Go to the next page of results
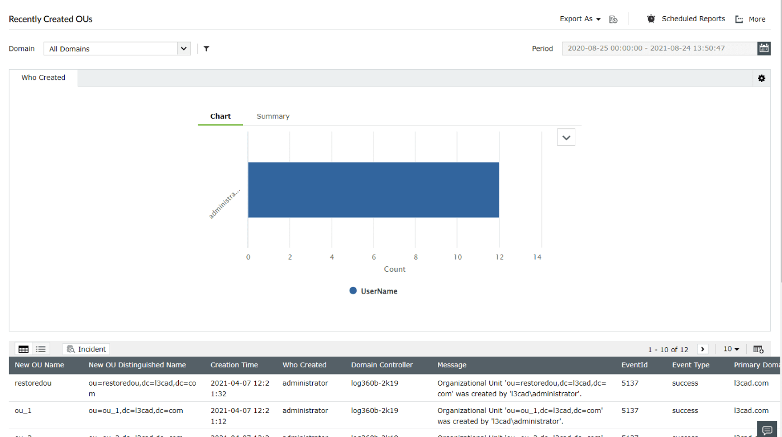782x437 pixels. pos(703,349)
